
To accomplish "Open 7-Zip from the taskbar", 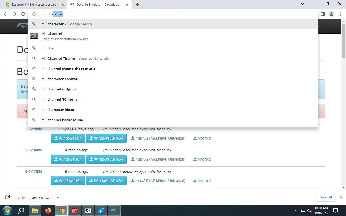I will click(x=88, y=211).
